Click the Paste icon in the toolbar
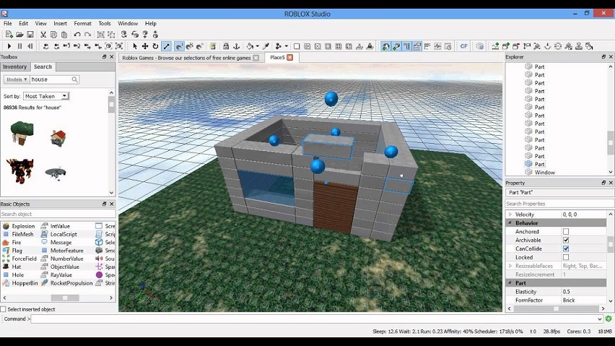The width and height of the screenshot is (615, 346). [x=64, y=35]
